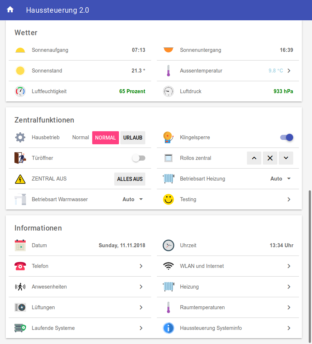Turn off the Klingelsperre switch
This screenshot has width=312, height=344.
(x=287, y=137)
